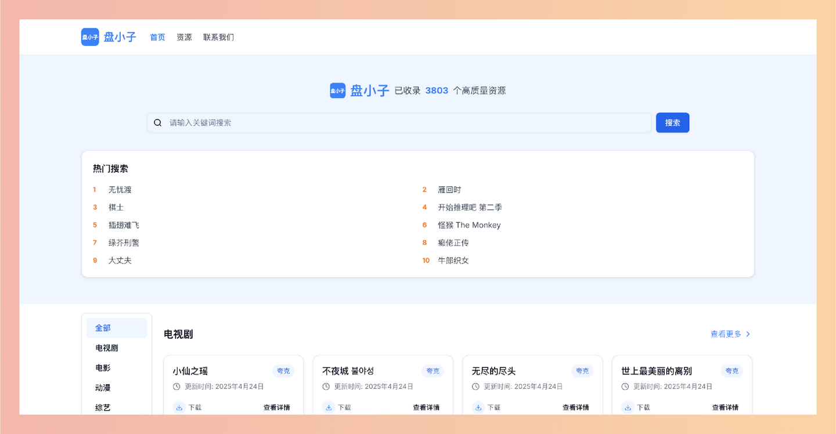The image size is (836, 434).
Task: Expand 查看更多 chevron arrow
Action: 748,334
